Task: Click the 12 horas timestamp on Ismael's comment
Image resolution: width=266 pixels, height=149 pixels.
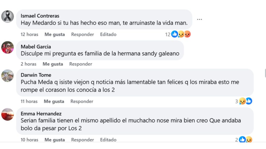Action: click(29, 34)
